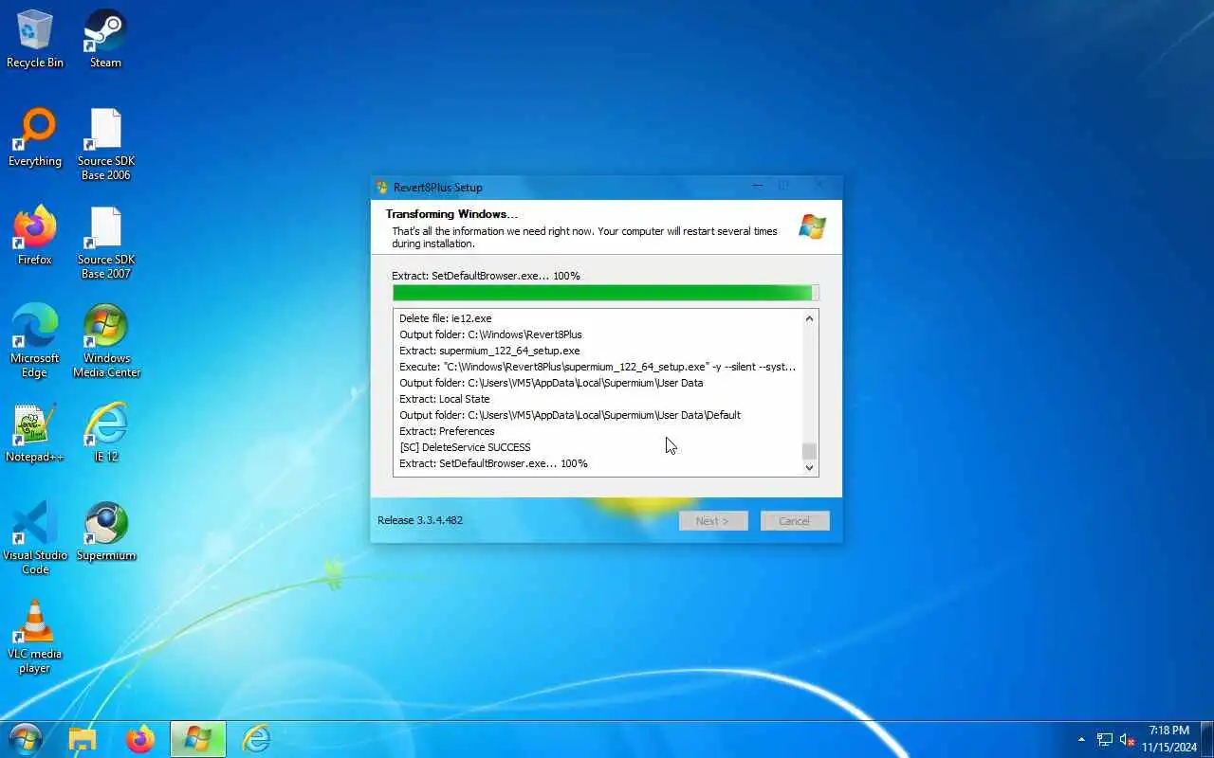Click the Revert8Plus Setup title bar icon
Viewport: 1214px width, 758px height.
(x=382, y=187)
